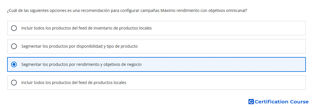This screenshot has height=107, width=313.
Task: Click 'tipo de producto' in second option
Action: point(122,46)
